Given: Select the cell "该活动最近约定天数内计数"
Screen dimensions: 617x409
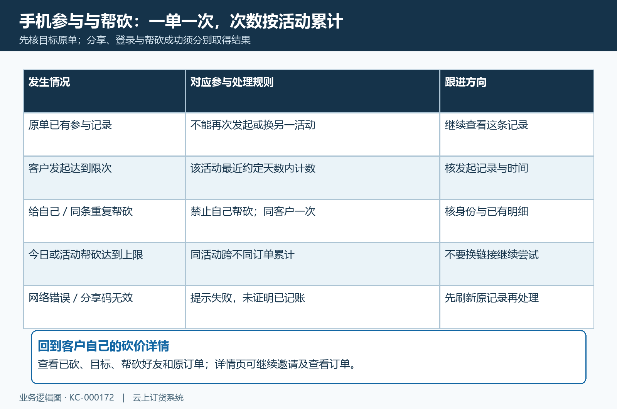Looking at the screenshot, I should point(312,178).
